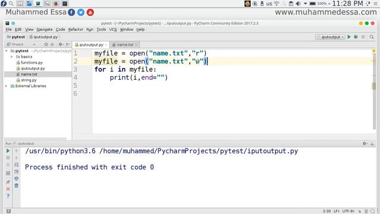
Task: Click scroll-from-source target icon in Project panel
Action: pyautogui.click(x=46, y=45)
